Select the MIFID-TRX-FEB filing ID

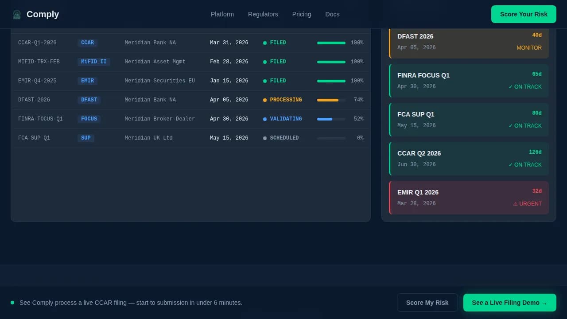click(39, 62)
